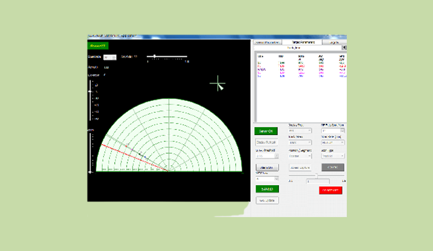
Task: Select the blue target marker on the radar plot
Action: (145, 157)
